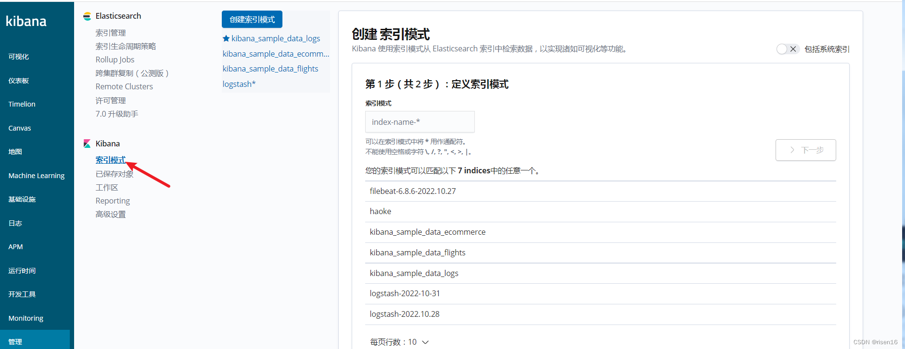
Task: Click the 索引模式 link under Kibana
Action: click(x=111, y=160)
